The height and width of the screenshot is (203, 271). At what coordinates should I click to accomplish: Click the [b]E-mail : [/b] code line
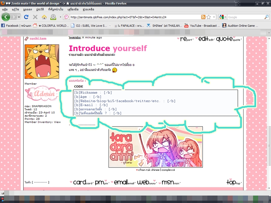pyautogui.click(x=91, y=105)
